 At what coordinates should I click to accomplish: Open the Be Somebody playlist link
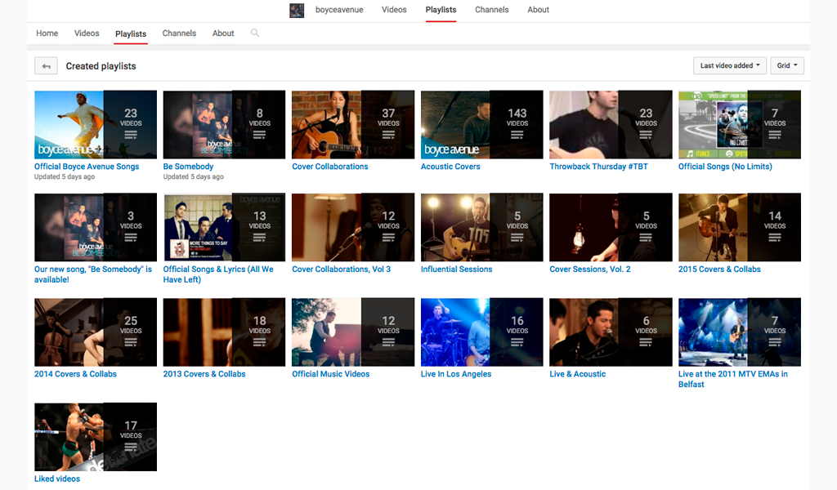pyautogui.click(x=188, y=167)
